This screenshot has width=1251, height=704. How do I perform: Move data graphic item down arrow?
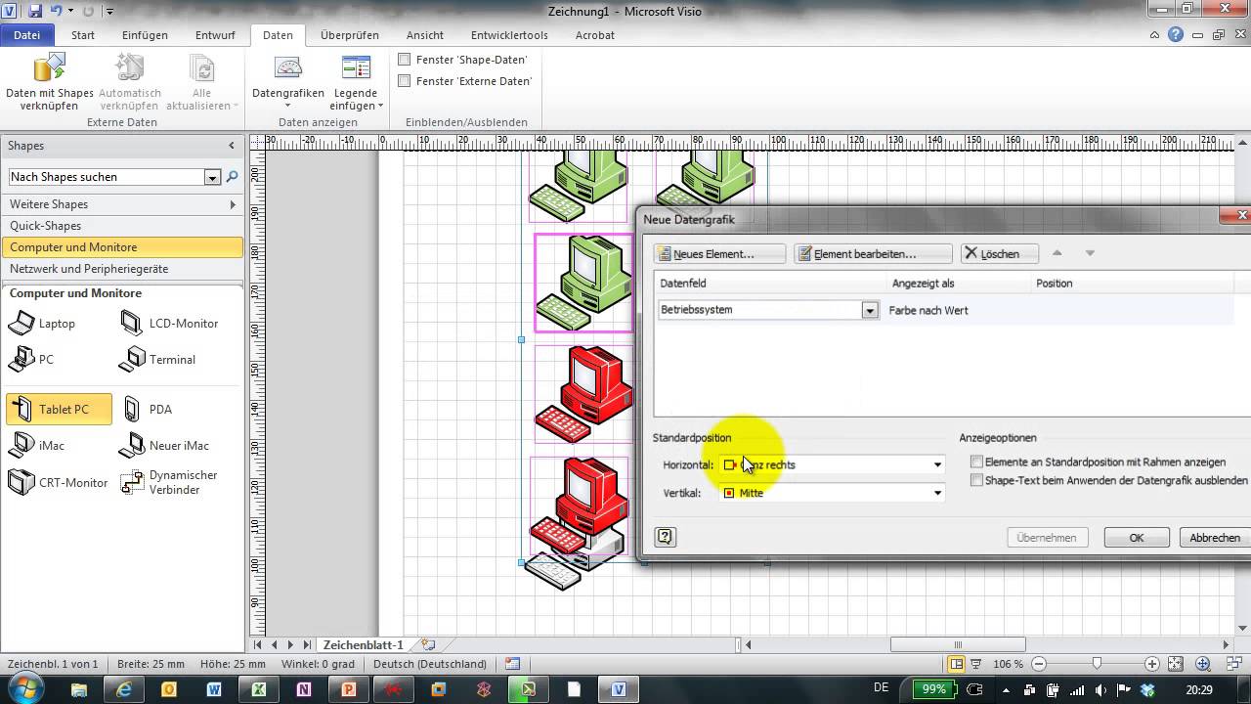pos(1090,253)
